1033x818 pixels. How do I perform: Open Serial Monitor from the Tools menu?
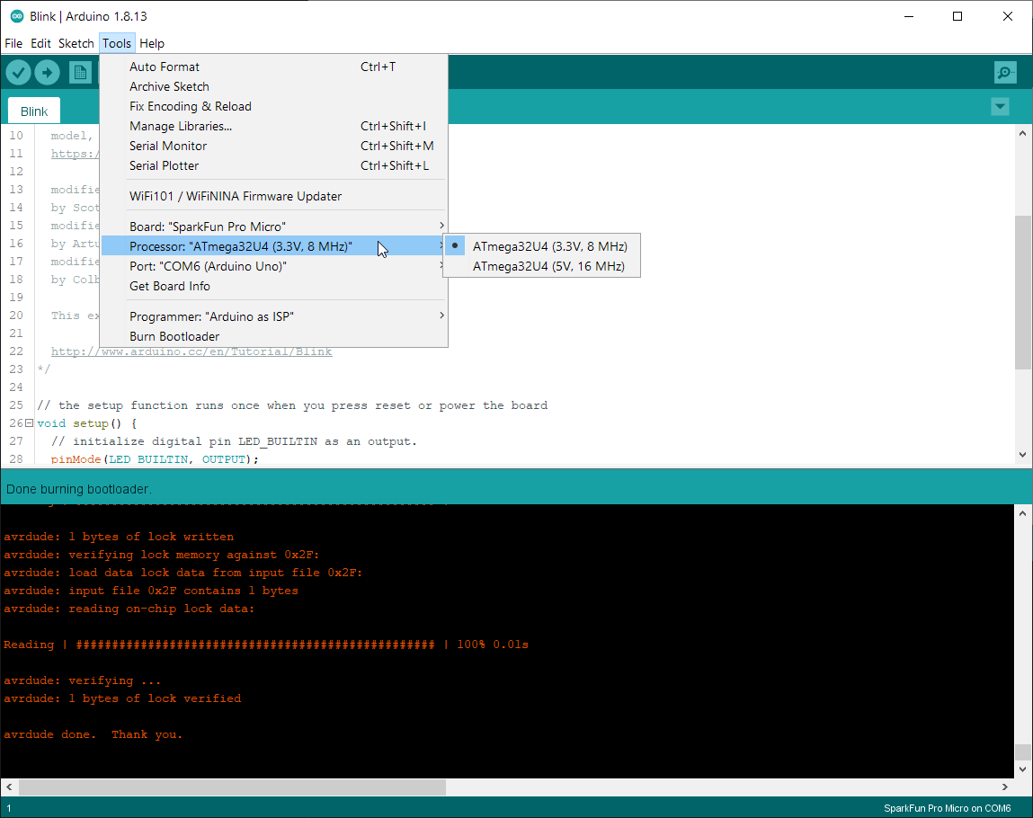click(274, 146)
